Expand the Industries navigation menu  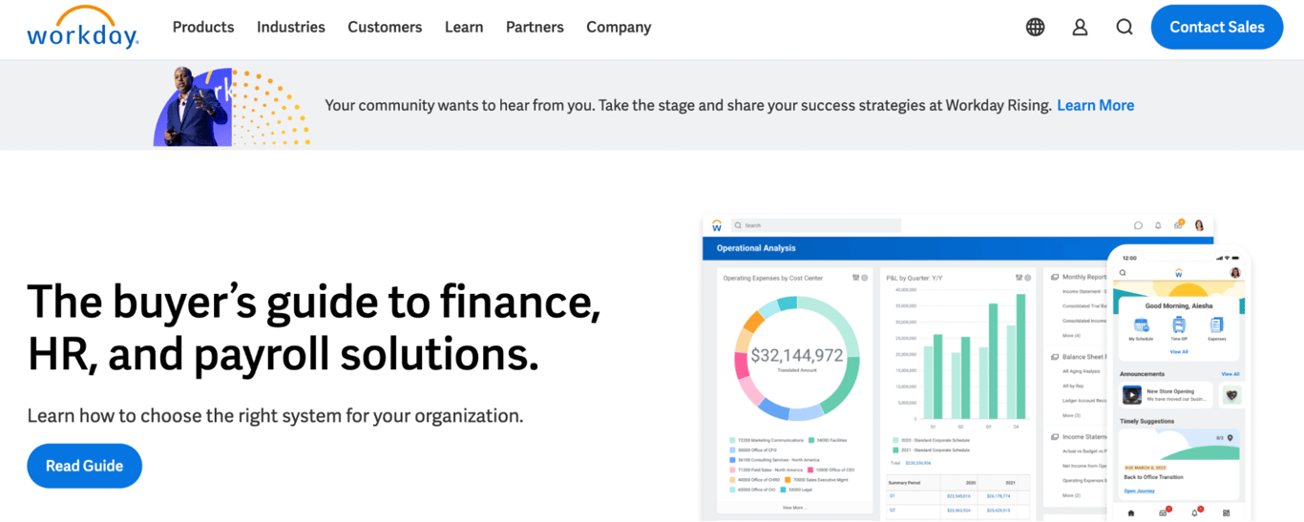(291, 28)
